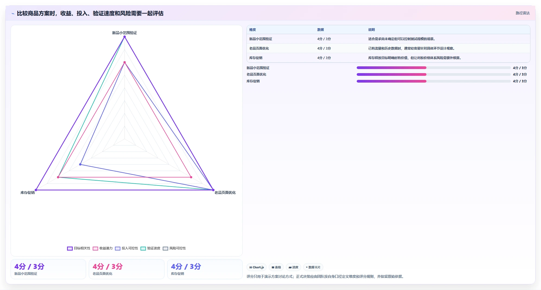
Task: Click the score at the end of the 老品页面优化 progress bar
Action: pyautogui.click(x=520, y=74)
